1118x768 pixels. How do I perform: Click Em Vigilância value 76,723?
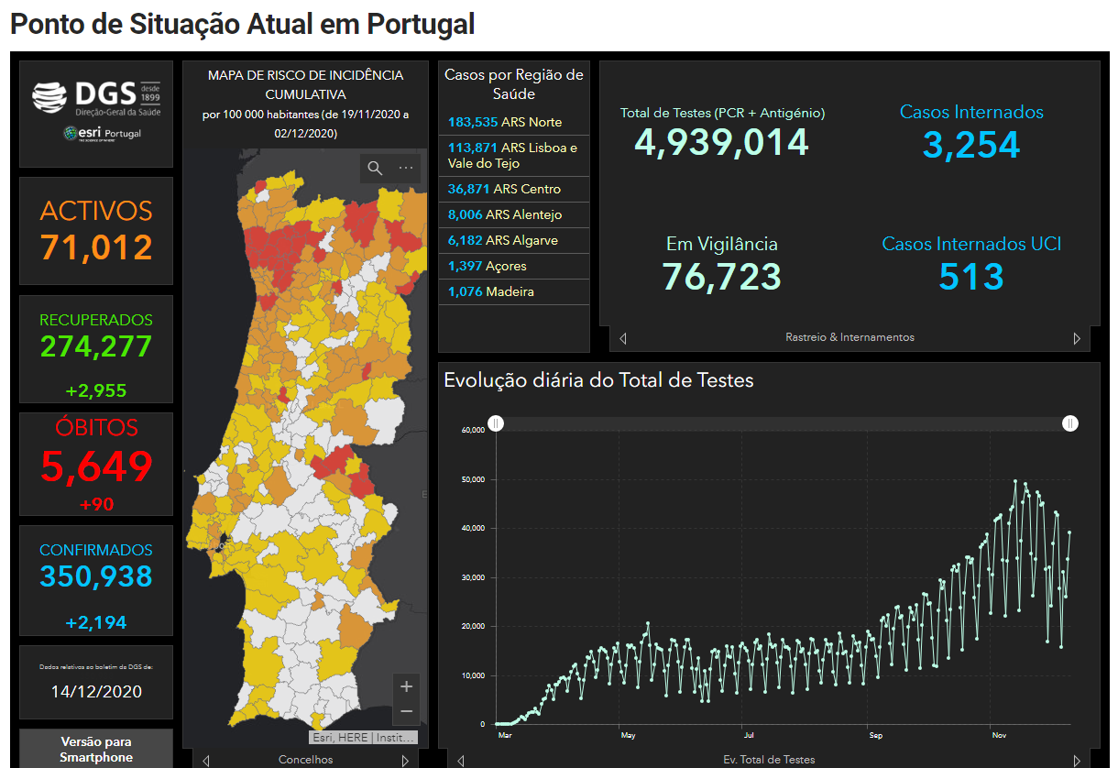[x=722, y=277]
